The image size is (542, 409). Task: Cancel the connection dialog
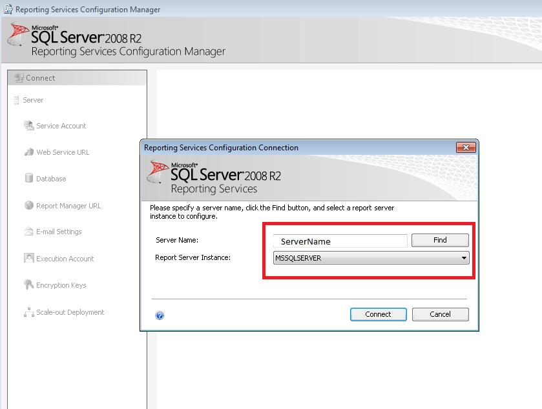[x=441, y=314]
